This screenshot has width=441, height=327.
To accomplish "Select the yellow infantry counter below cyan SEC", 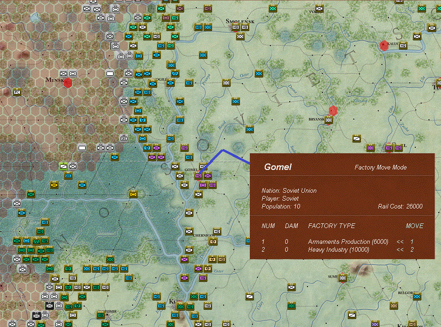I will [x=54, y=185].
